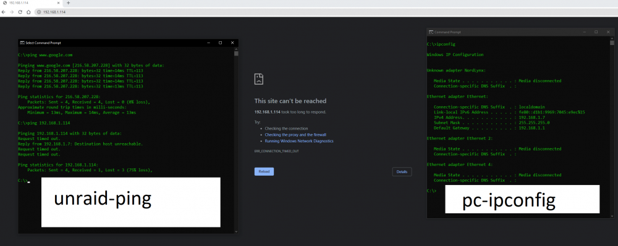Click 'Pinging www.google.com [216.58.207.228]' line
The image size is (618, 246).
click(x=91, y=65)
